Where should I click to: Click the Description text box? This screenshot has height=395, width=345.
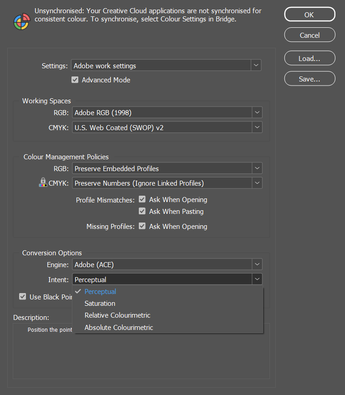[x=141, y=351]
